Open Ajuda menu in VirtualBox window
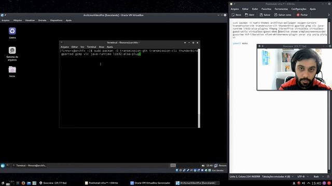 coord(68,21)
